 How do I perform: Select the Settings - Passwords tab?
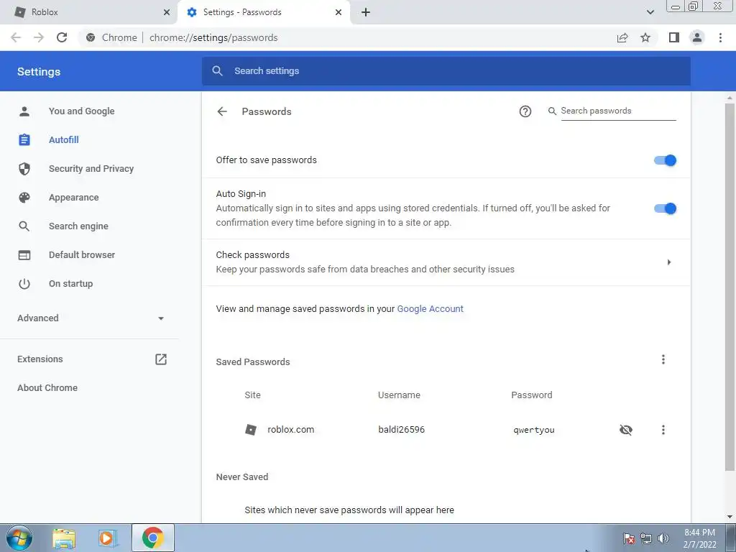263,12
